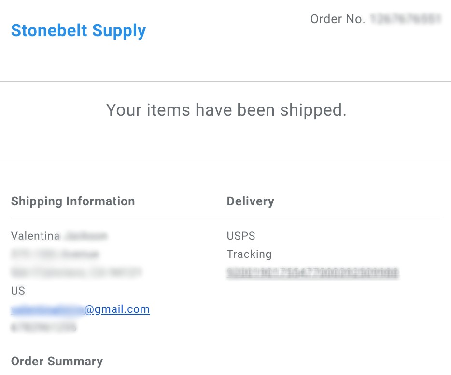Select the word Stonebelt in the logo
The height and width of the screenshot is (375, 451).
[x=49, y=30]
